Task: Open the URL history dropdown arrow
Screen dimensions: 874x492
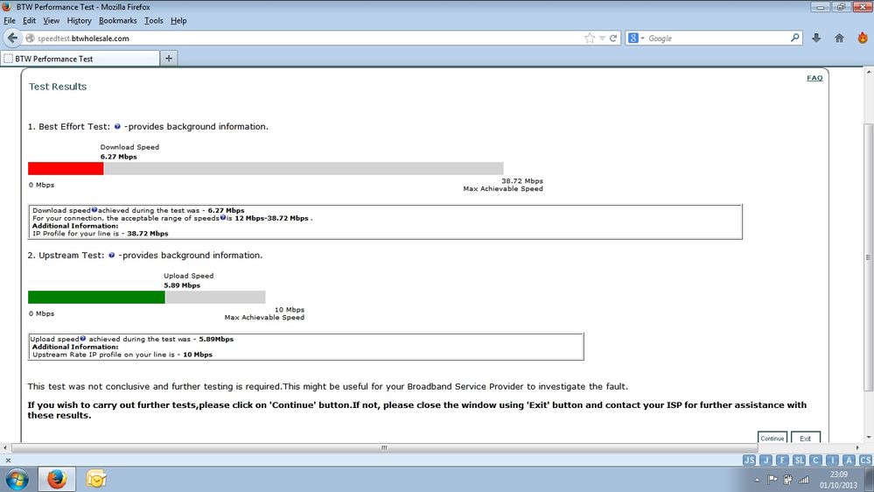Action: 602,38
